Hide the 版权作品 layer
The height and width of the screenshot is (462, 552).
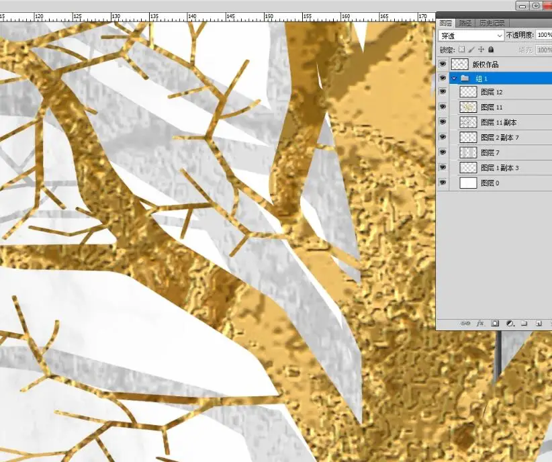coord(443,64)
